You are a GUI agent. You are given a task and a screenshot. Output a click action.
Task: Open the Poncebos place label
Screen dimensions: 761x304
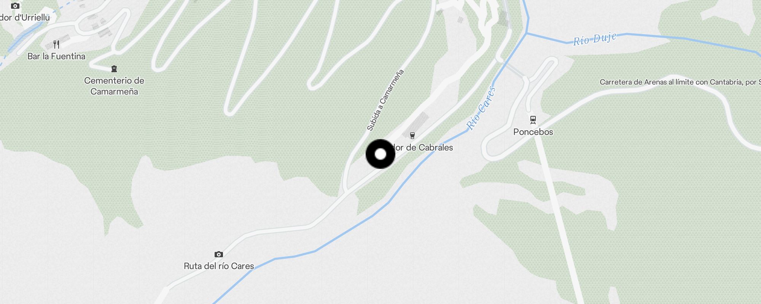click(x=533, y=132)
